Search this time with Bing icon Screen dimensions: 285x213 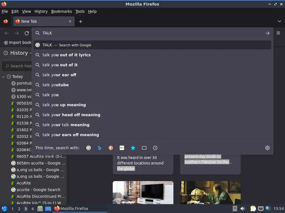pyautogui.click(x=100, y=148)
